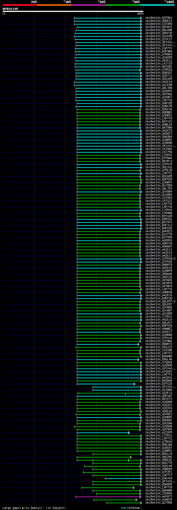Open hit UniRef100_Q9AY39

(159, 33)
